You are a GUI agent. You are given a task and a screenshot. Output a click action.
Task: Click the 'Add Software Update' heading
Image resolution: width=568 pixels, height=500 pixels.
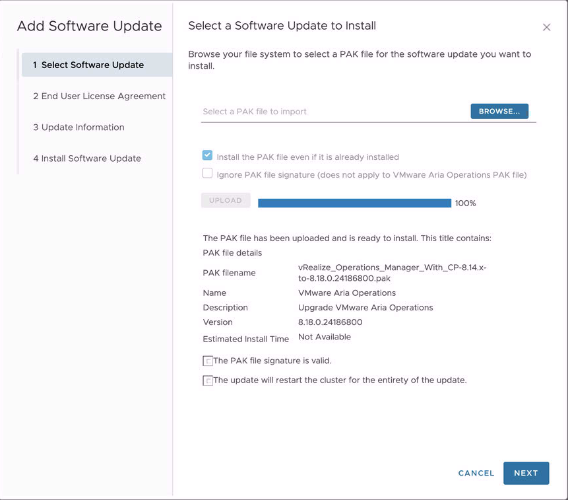90,26
